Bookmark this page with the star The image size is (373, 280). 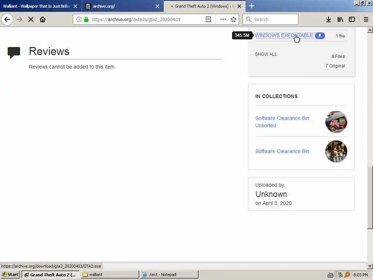click(x=233, y=19)
